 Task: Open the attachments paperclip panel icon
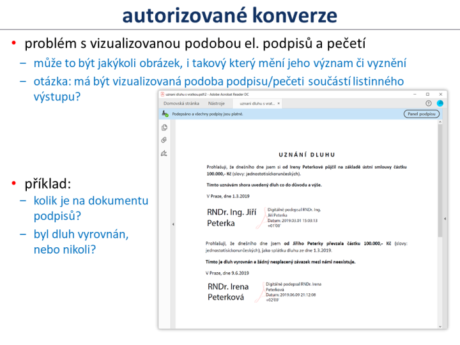point(164,140)
